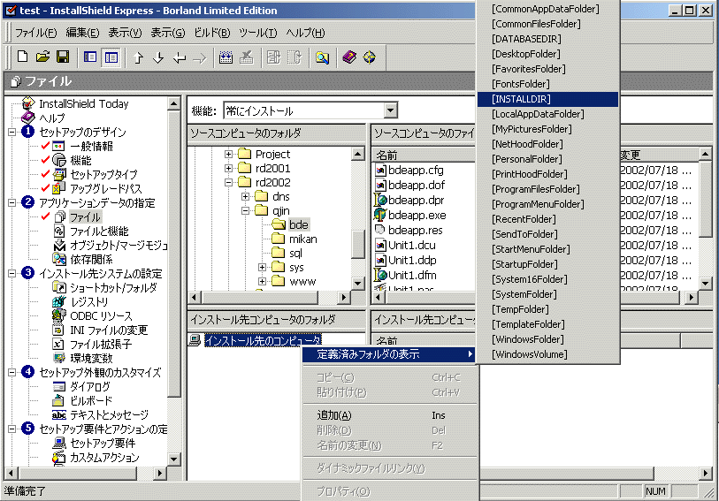Click the build release toolbar icon

(226, 57)
